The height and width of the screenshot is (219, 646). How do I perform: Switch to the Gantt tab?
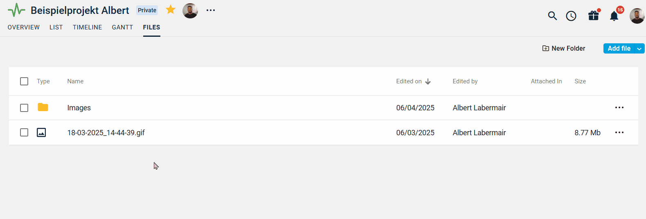122,27
